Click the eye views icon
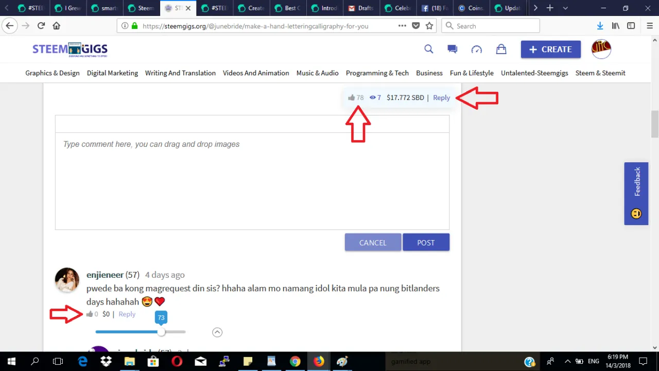The image size is (659, 371). coord(373,97)
